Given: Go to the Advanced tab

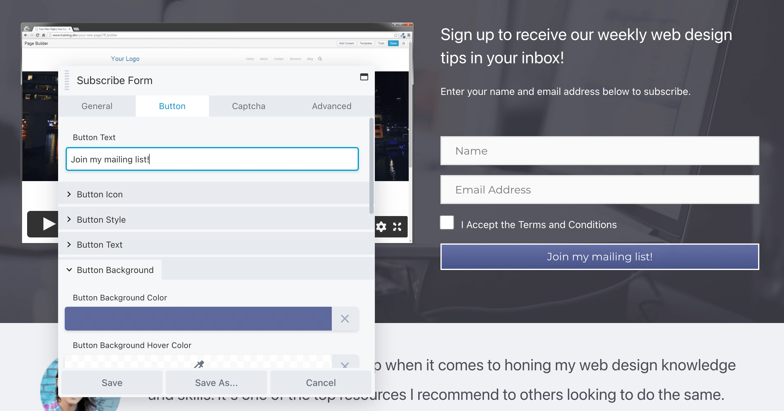Looking at the screenshot, I should click(331, 106).
